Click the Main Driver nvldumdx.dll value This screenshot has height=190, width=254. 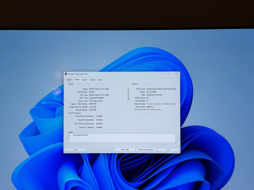(161, 89)
